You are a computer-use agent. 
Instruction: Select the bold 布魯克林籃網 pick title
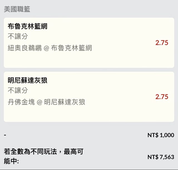(28, 26)
